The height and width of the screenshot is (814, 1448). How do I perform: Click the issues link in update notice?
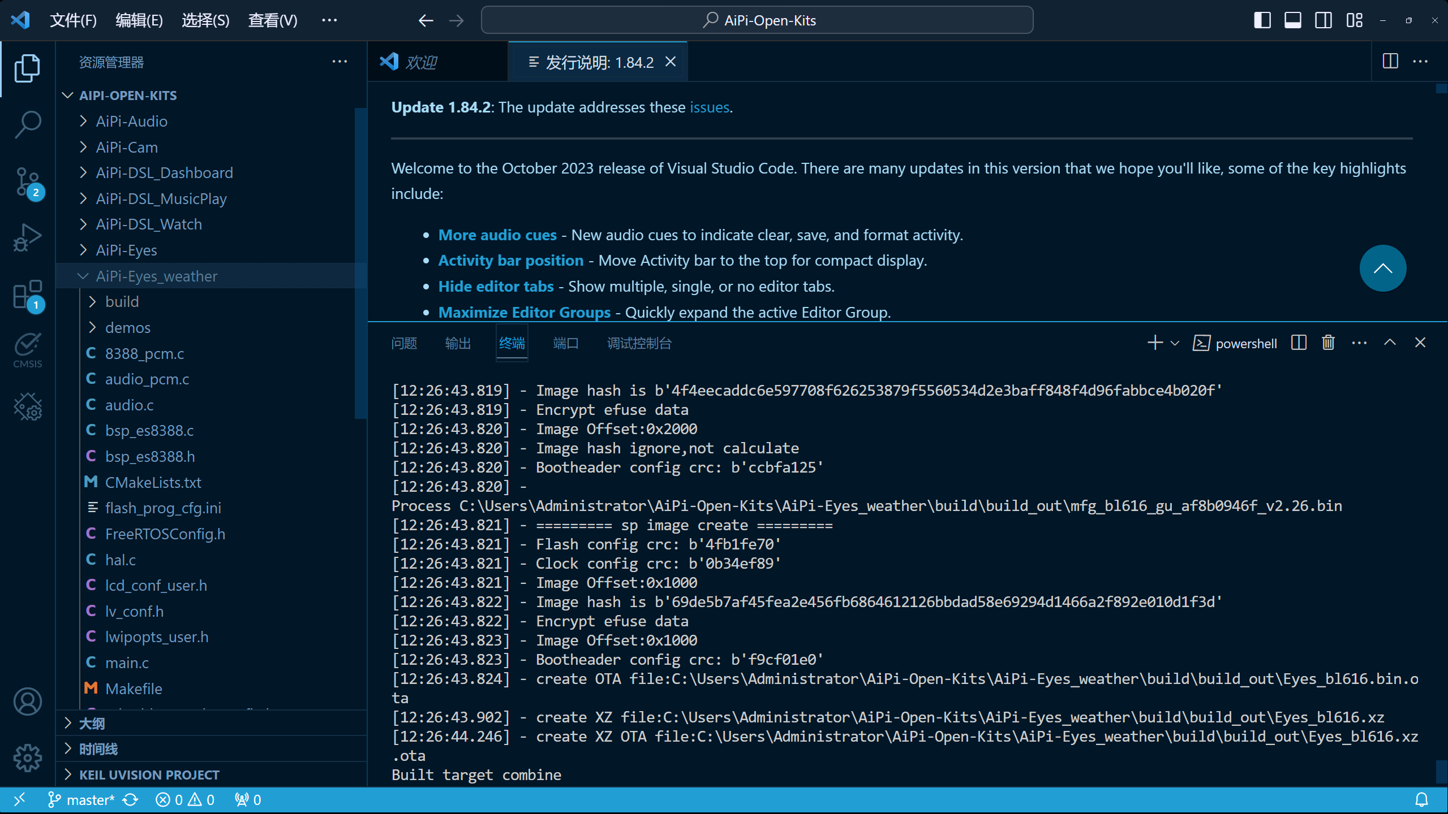point(709,107)
